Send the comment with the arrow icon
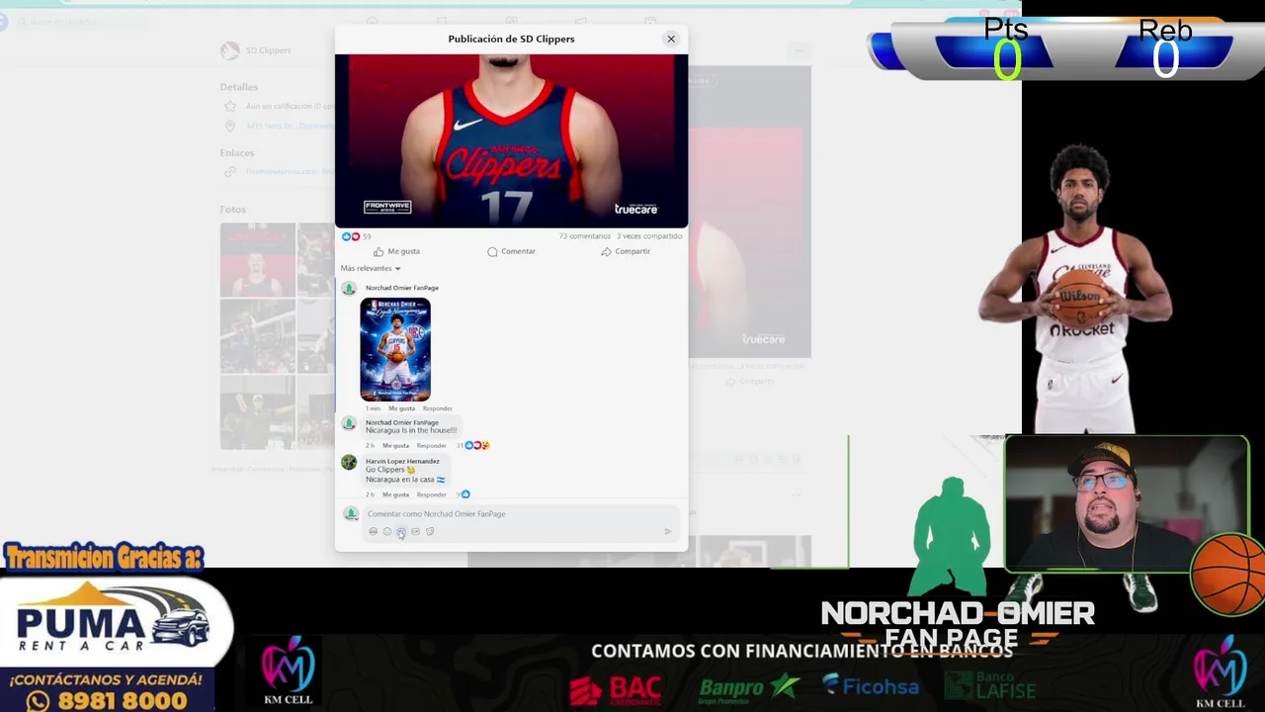Viewport: 1265px width, 712px height. 668,532
